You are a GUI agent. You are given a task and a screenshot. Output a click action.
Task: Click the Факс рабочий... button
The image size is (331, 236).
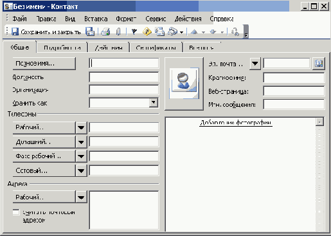[x=44, y=156]
